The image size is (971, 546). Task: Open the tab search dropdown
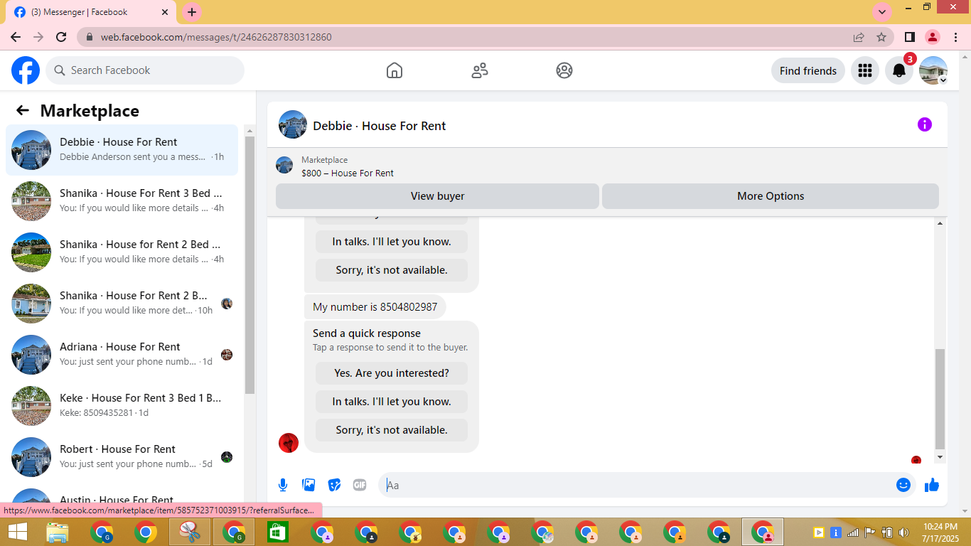coord(882,12)
